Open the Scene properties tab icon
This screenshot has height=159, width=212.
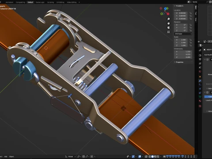click(x=200, y=68)
